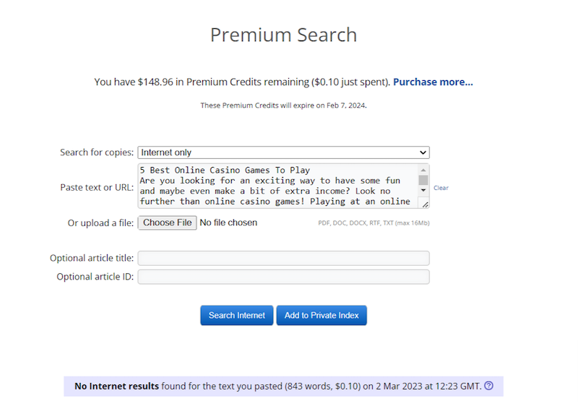Click the text area scrollbar thumb
The height and width of the screenshot is (414, 578).
pos(423,180)
